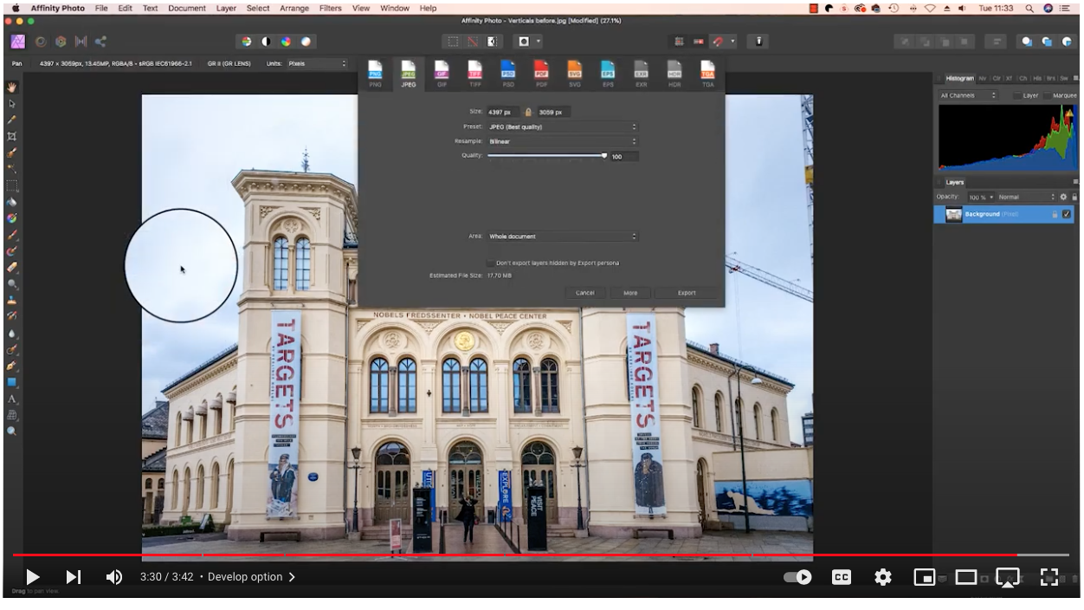This screenshot has width=1084, height=610.
Task: Click the Cancel button
Action: click(x=585, y=293)
